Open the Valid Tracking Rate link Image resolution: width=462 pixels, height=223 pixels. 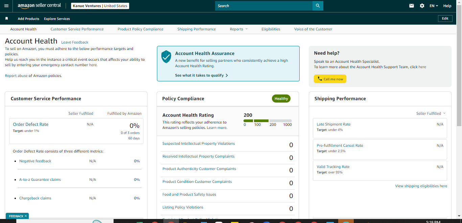click(x=333, y=167)
